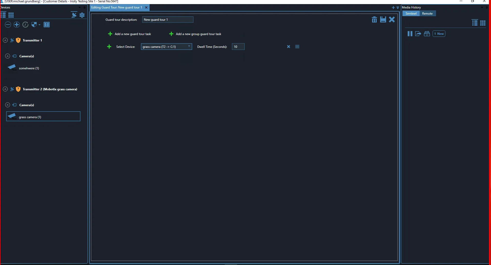Image resolution: width=491 pixels, height=265 pixels.
Task: Switch Devices panel to grid view
Action: click(x=11, y=15)
